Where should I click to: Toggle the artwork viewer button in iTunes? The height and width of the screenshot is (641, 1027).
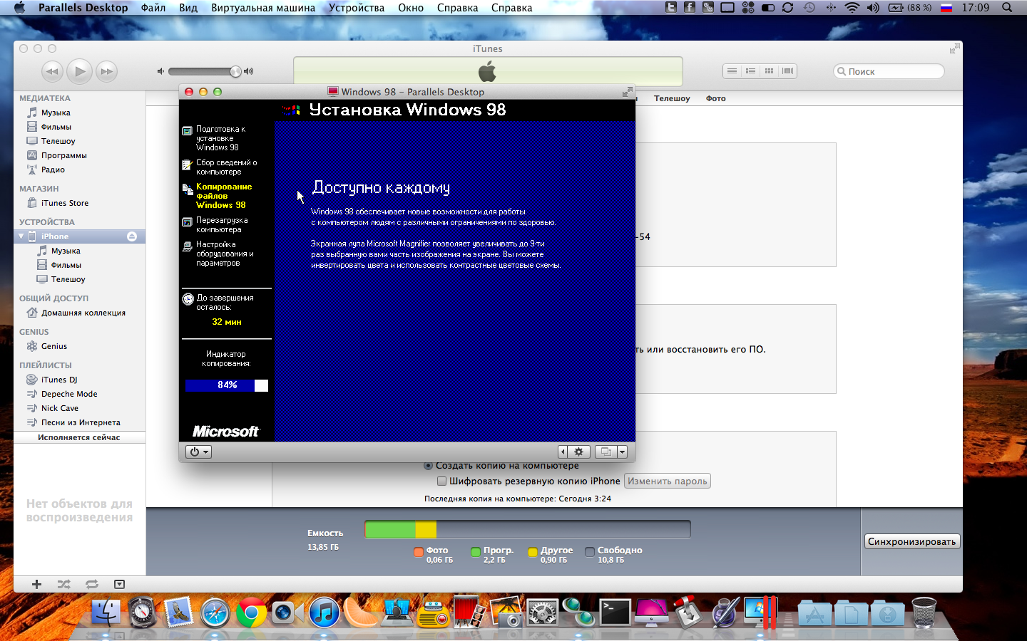pyautogui.click(x=119, y=584)
